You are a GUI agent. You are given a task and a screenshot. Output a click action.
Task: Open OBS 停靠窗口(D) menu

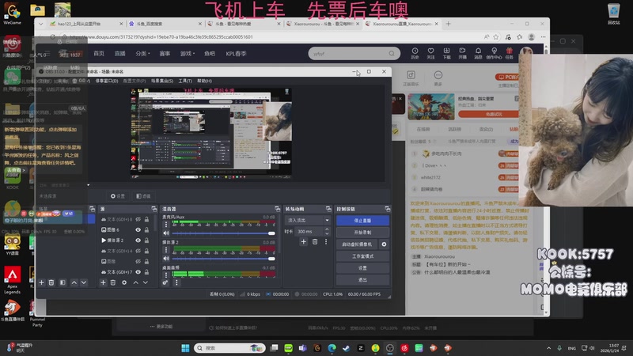click(x=107, y=81)
